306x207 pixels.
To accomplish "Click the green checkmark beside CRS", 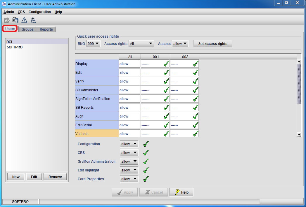I will point(146,152).
